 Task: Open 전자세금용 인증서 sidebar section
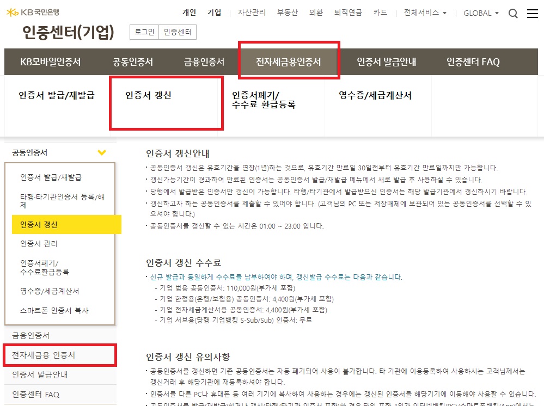44,355
